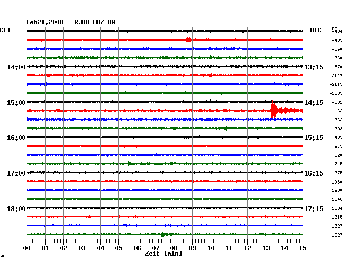Click the 03 minute axis label
345x262 pixels.
(82, 248)
